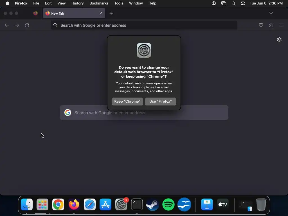Open Spotlight search in menu bar
Image resolution: width=288 pixels, height=216 pixels.
click(233, 3)
